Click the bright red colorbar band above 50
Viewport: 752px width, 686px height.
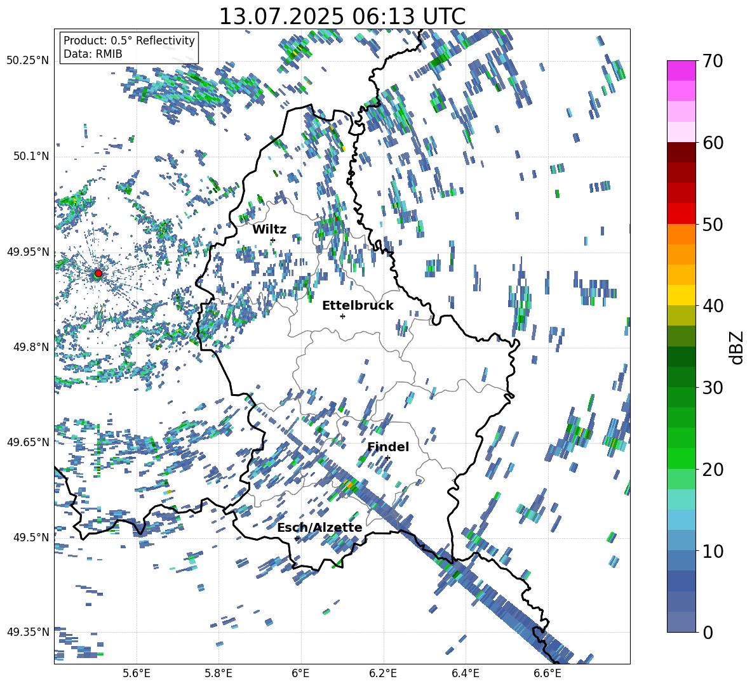pos(681,214)
